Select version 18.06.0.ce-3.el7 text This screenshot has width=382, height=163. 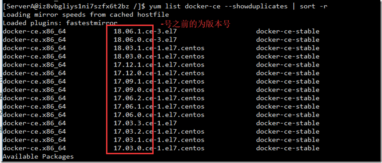[145, 40]
